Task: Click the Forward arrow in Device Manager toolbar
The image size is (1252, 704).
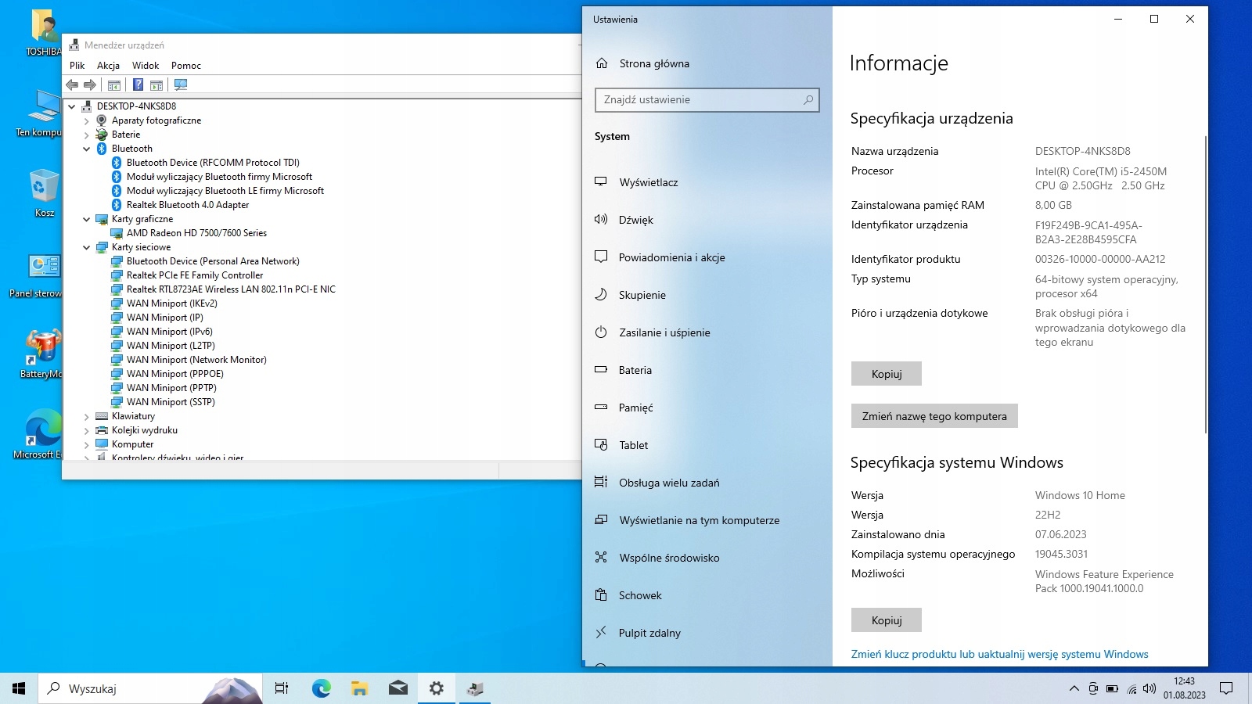Action: tap(90, 84)
